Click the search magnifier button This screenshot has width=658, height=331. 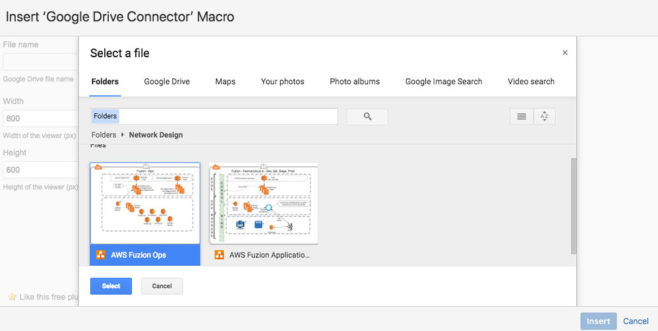pyautogui.click(x=367, y=116)
